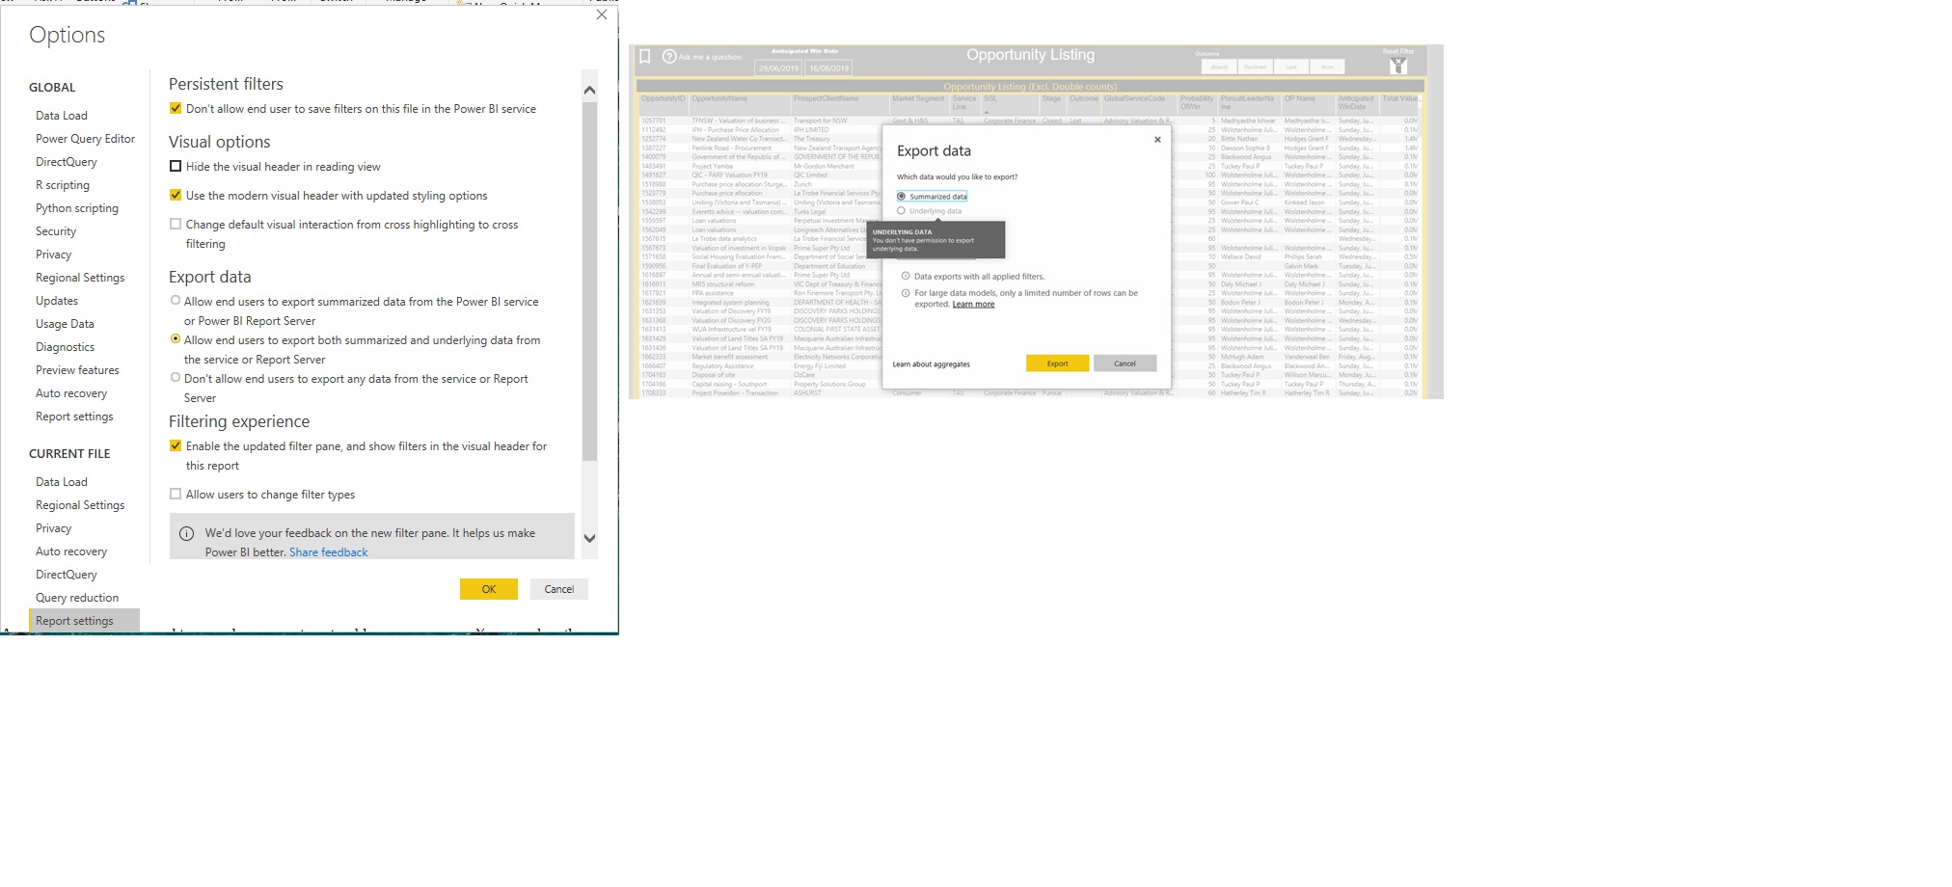Open global Regional Settings
Screen dimensions: 1952x887
[x=80, y=278]
